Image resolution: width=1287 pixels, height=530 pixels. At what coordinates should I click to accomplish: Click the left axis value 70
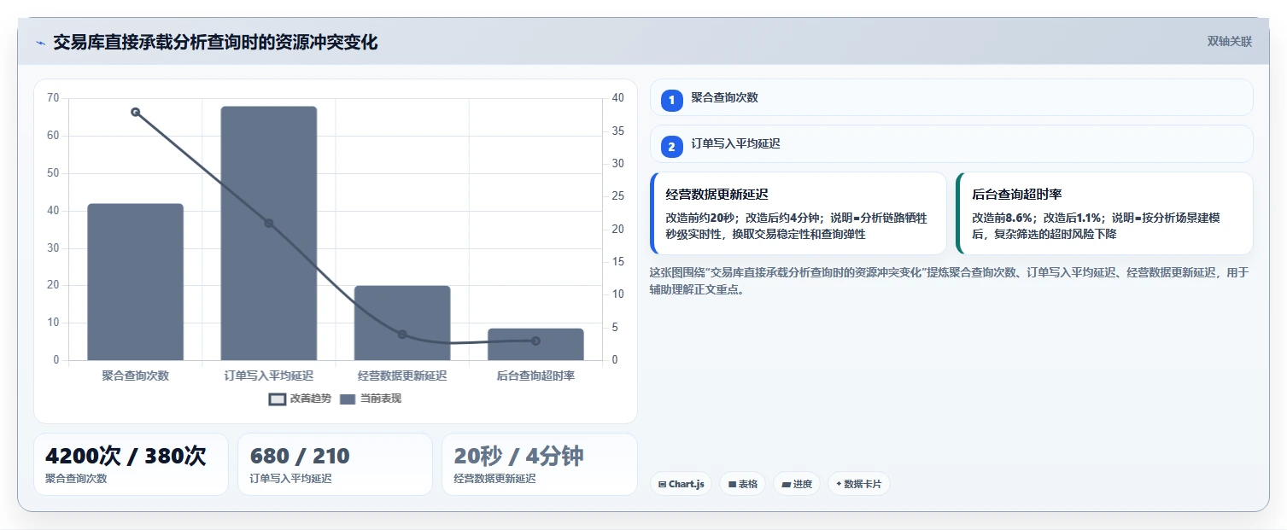53,98
